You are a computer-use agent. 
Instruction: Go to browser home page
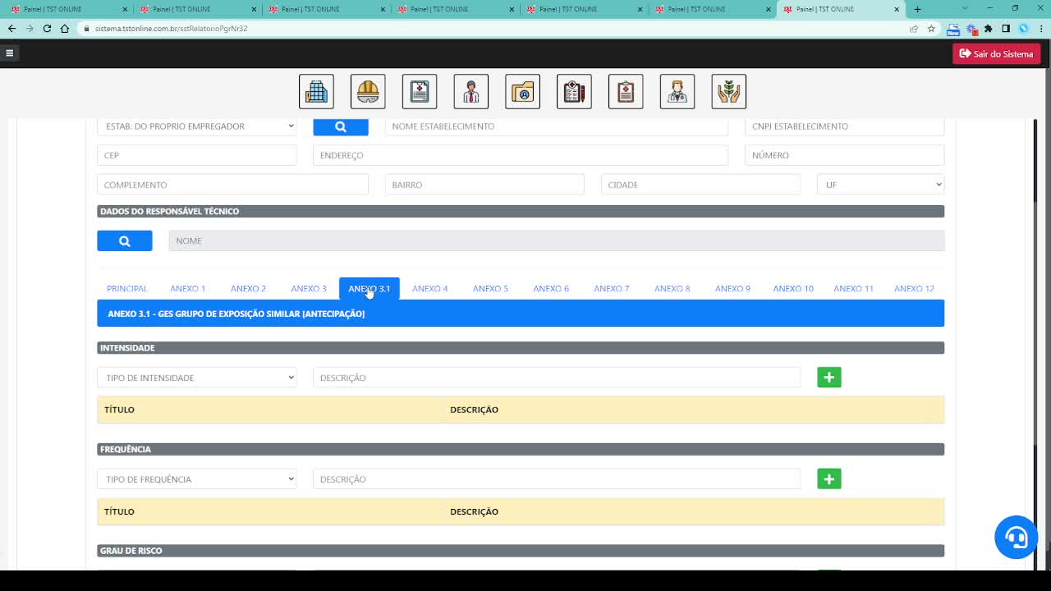pos(65,28)
